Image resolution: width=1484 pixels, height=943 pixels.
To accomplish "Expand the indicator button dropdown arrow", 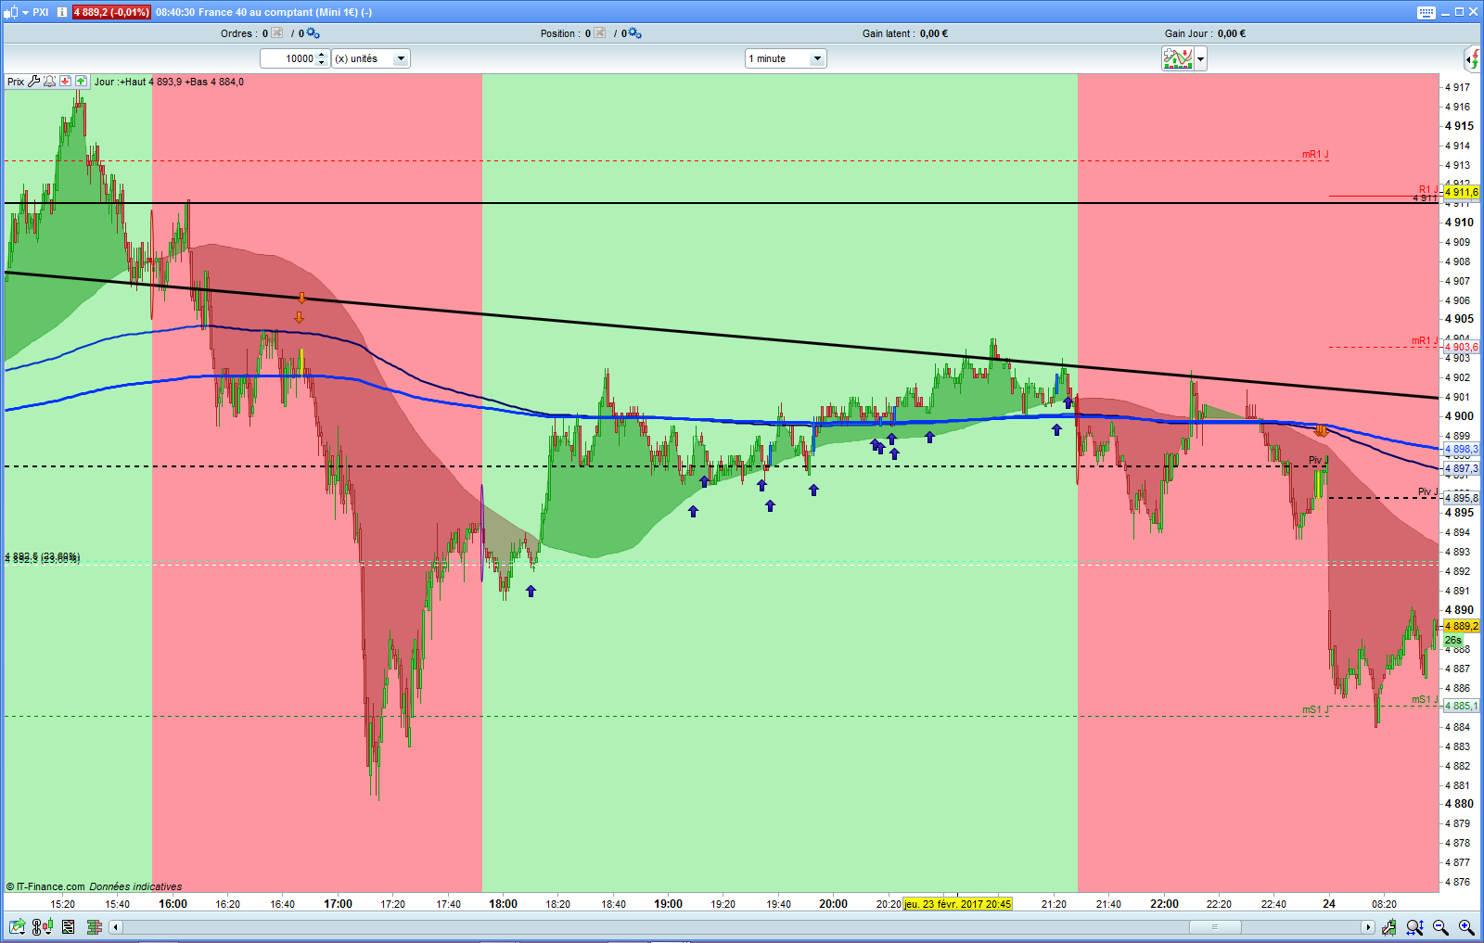I will click(x=1201, y=59).
